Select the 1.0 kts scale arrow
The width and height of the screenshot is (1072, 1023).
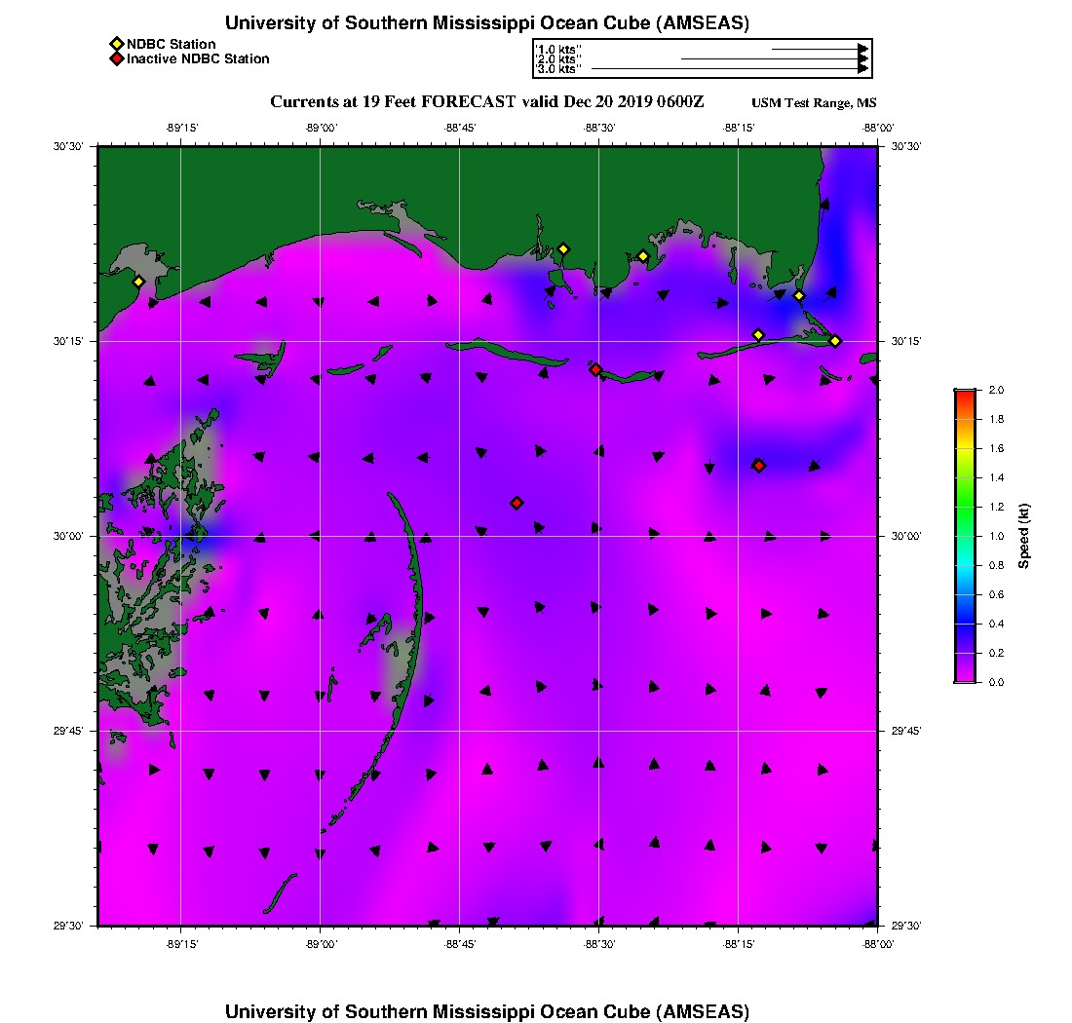(819, 49)
